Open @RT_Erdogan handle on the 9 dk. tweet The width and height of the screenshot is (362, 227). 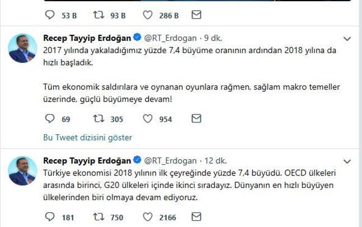coord(171,38)
